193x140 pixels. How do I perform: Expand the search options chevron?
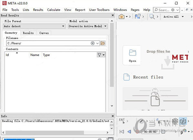click(x=178, y=10)
